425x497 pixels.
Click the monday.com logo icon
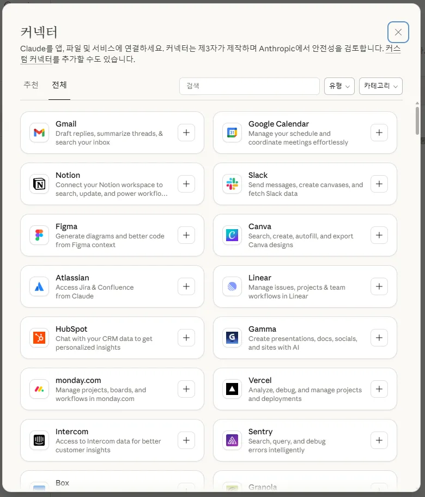point(39,389)
